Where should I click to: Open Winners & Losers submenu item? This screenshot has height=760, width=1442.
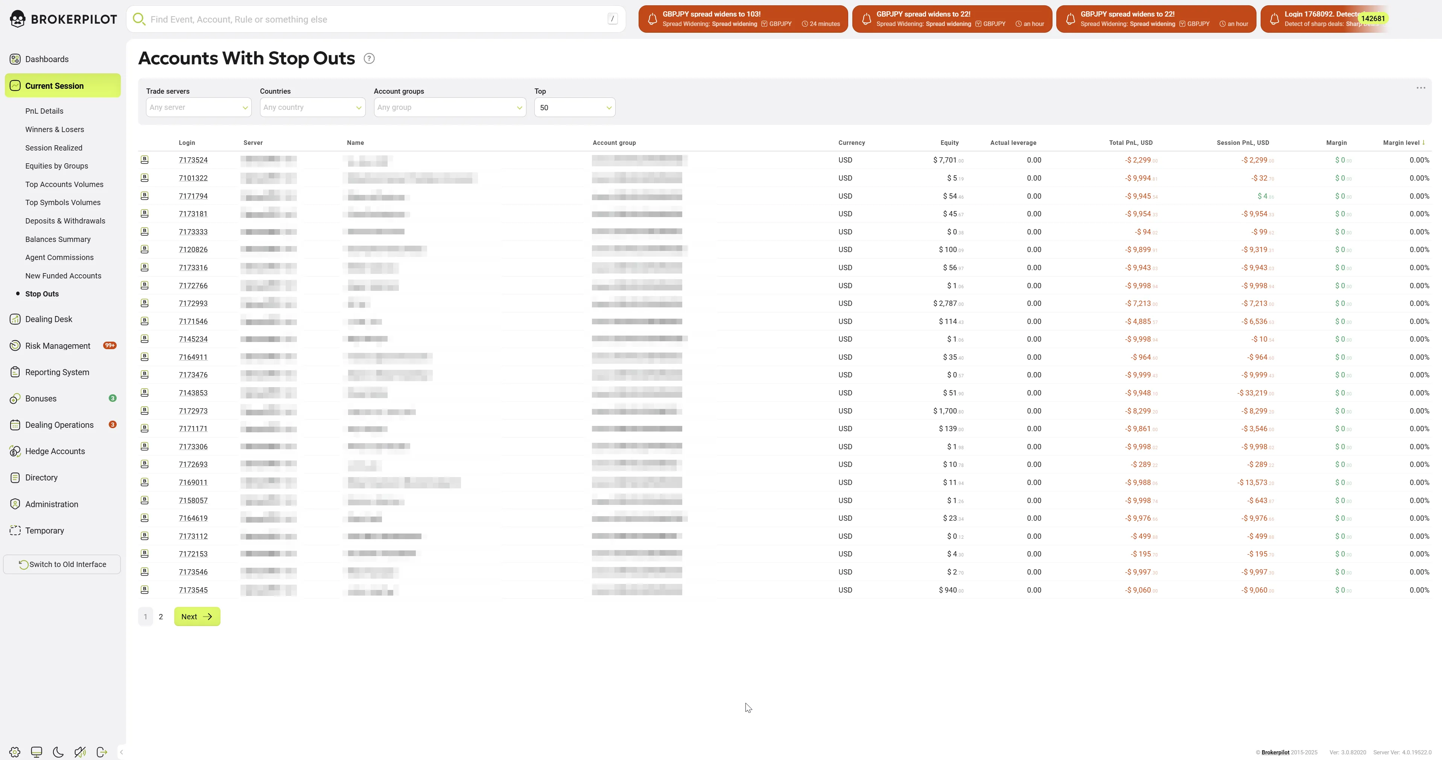pyautogui.click(x=54, y=129)
